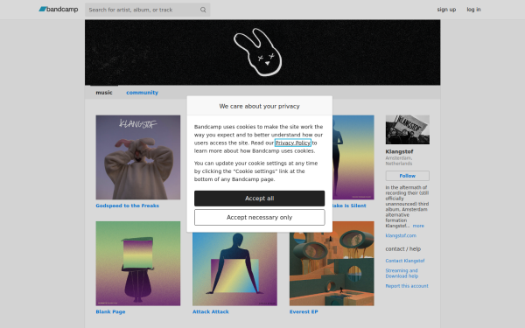This screenshot has height=328, width=525.
Task: Click the Klangstof band photo
Action: click(x=408, y=129)
